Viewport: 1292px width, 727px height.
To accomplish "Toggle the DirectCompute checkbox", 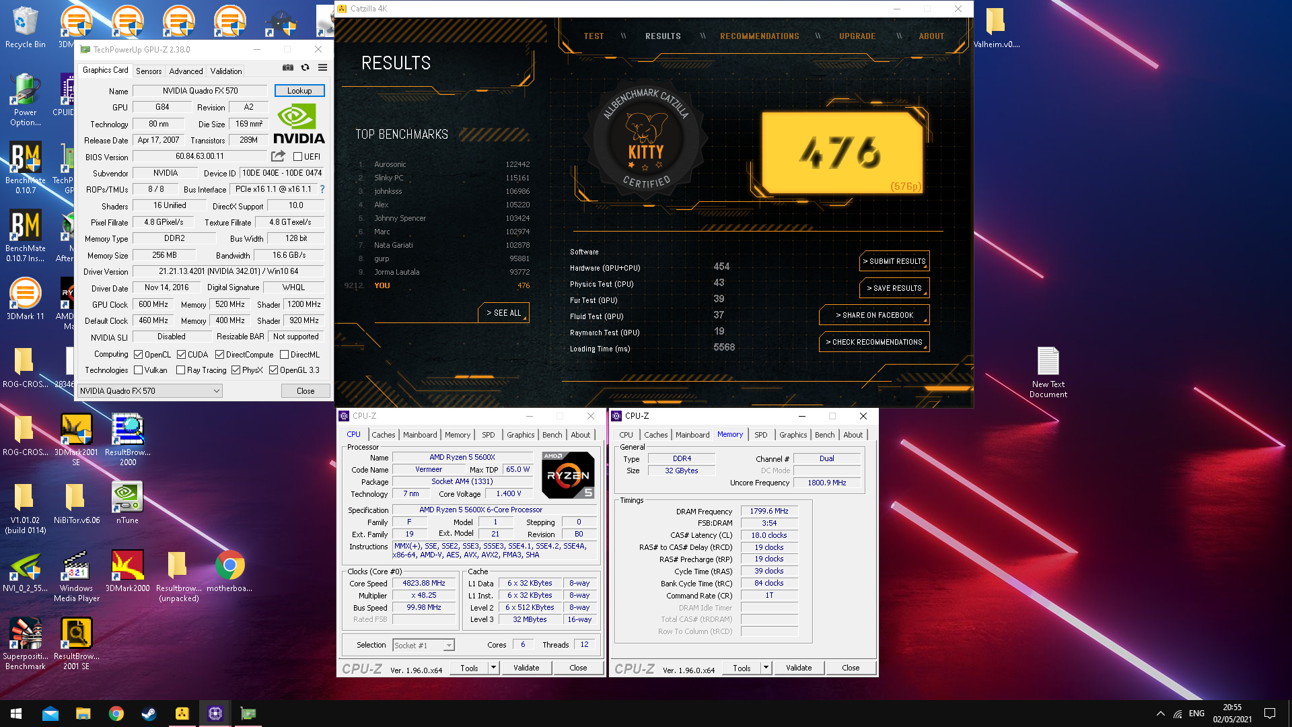I will pyautogui.click(x=219, y=355).
